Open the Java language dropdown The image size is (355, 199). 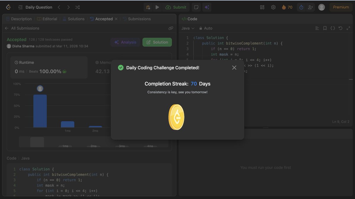pyautogui.click(x=188, y=28)
